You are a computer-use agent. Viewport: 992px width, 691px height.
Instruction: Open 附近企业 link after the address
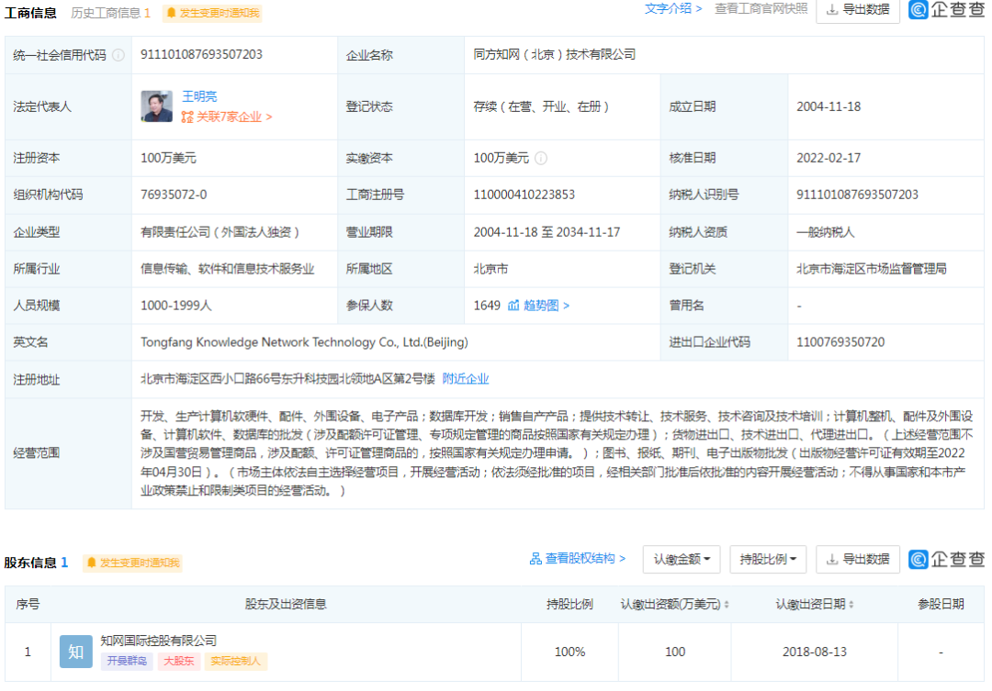[x=466, y=379]
